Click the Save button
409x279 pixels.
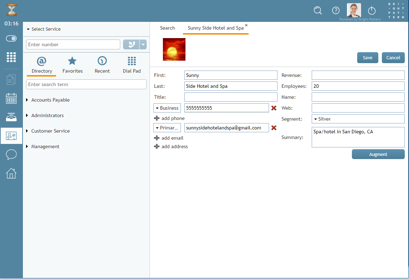tap(367, 57)
